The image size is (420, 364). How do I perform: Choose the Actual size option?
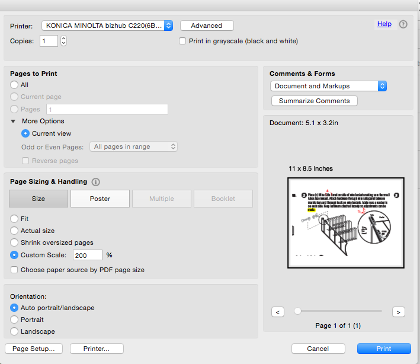(14, 231)
